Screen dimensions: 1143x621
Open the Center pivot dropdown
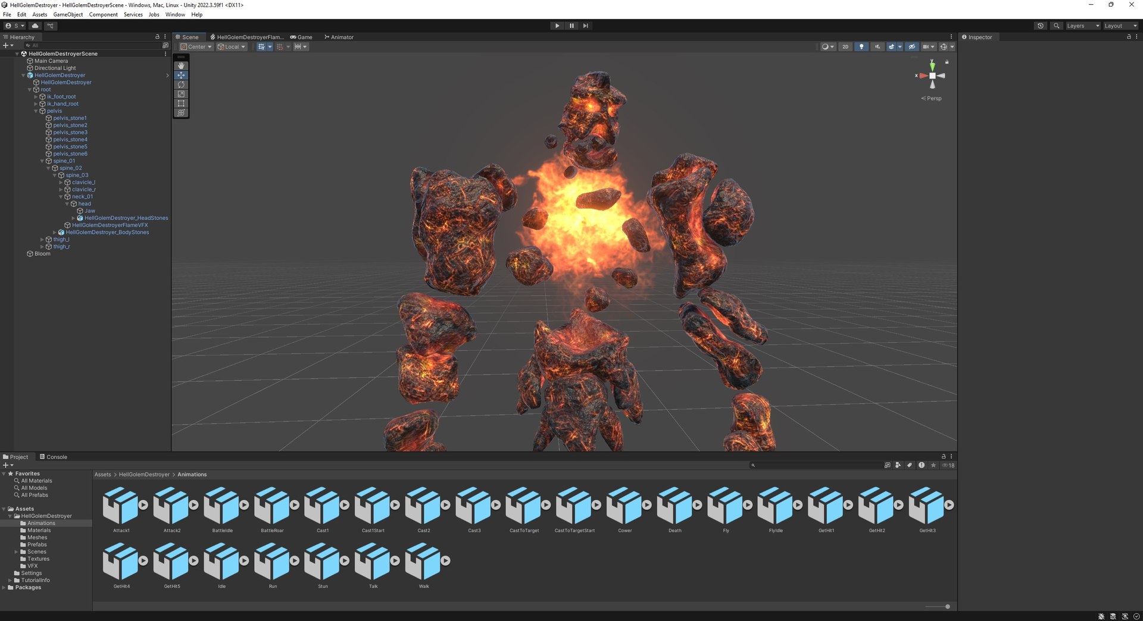click(196, 46)
